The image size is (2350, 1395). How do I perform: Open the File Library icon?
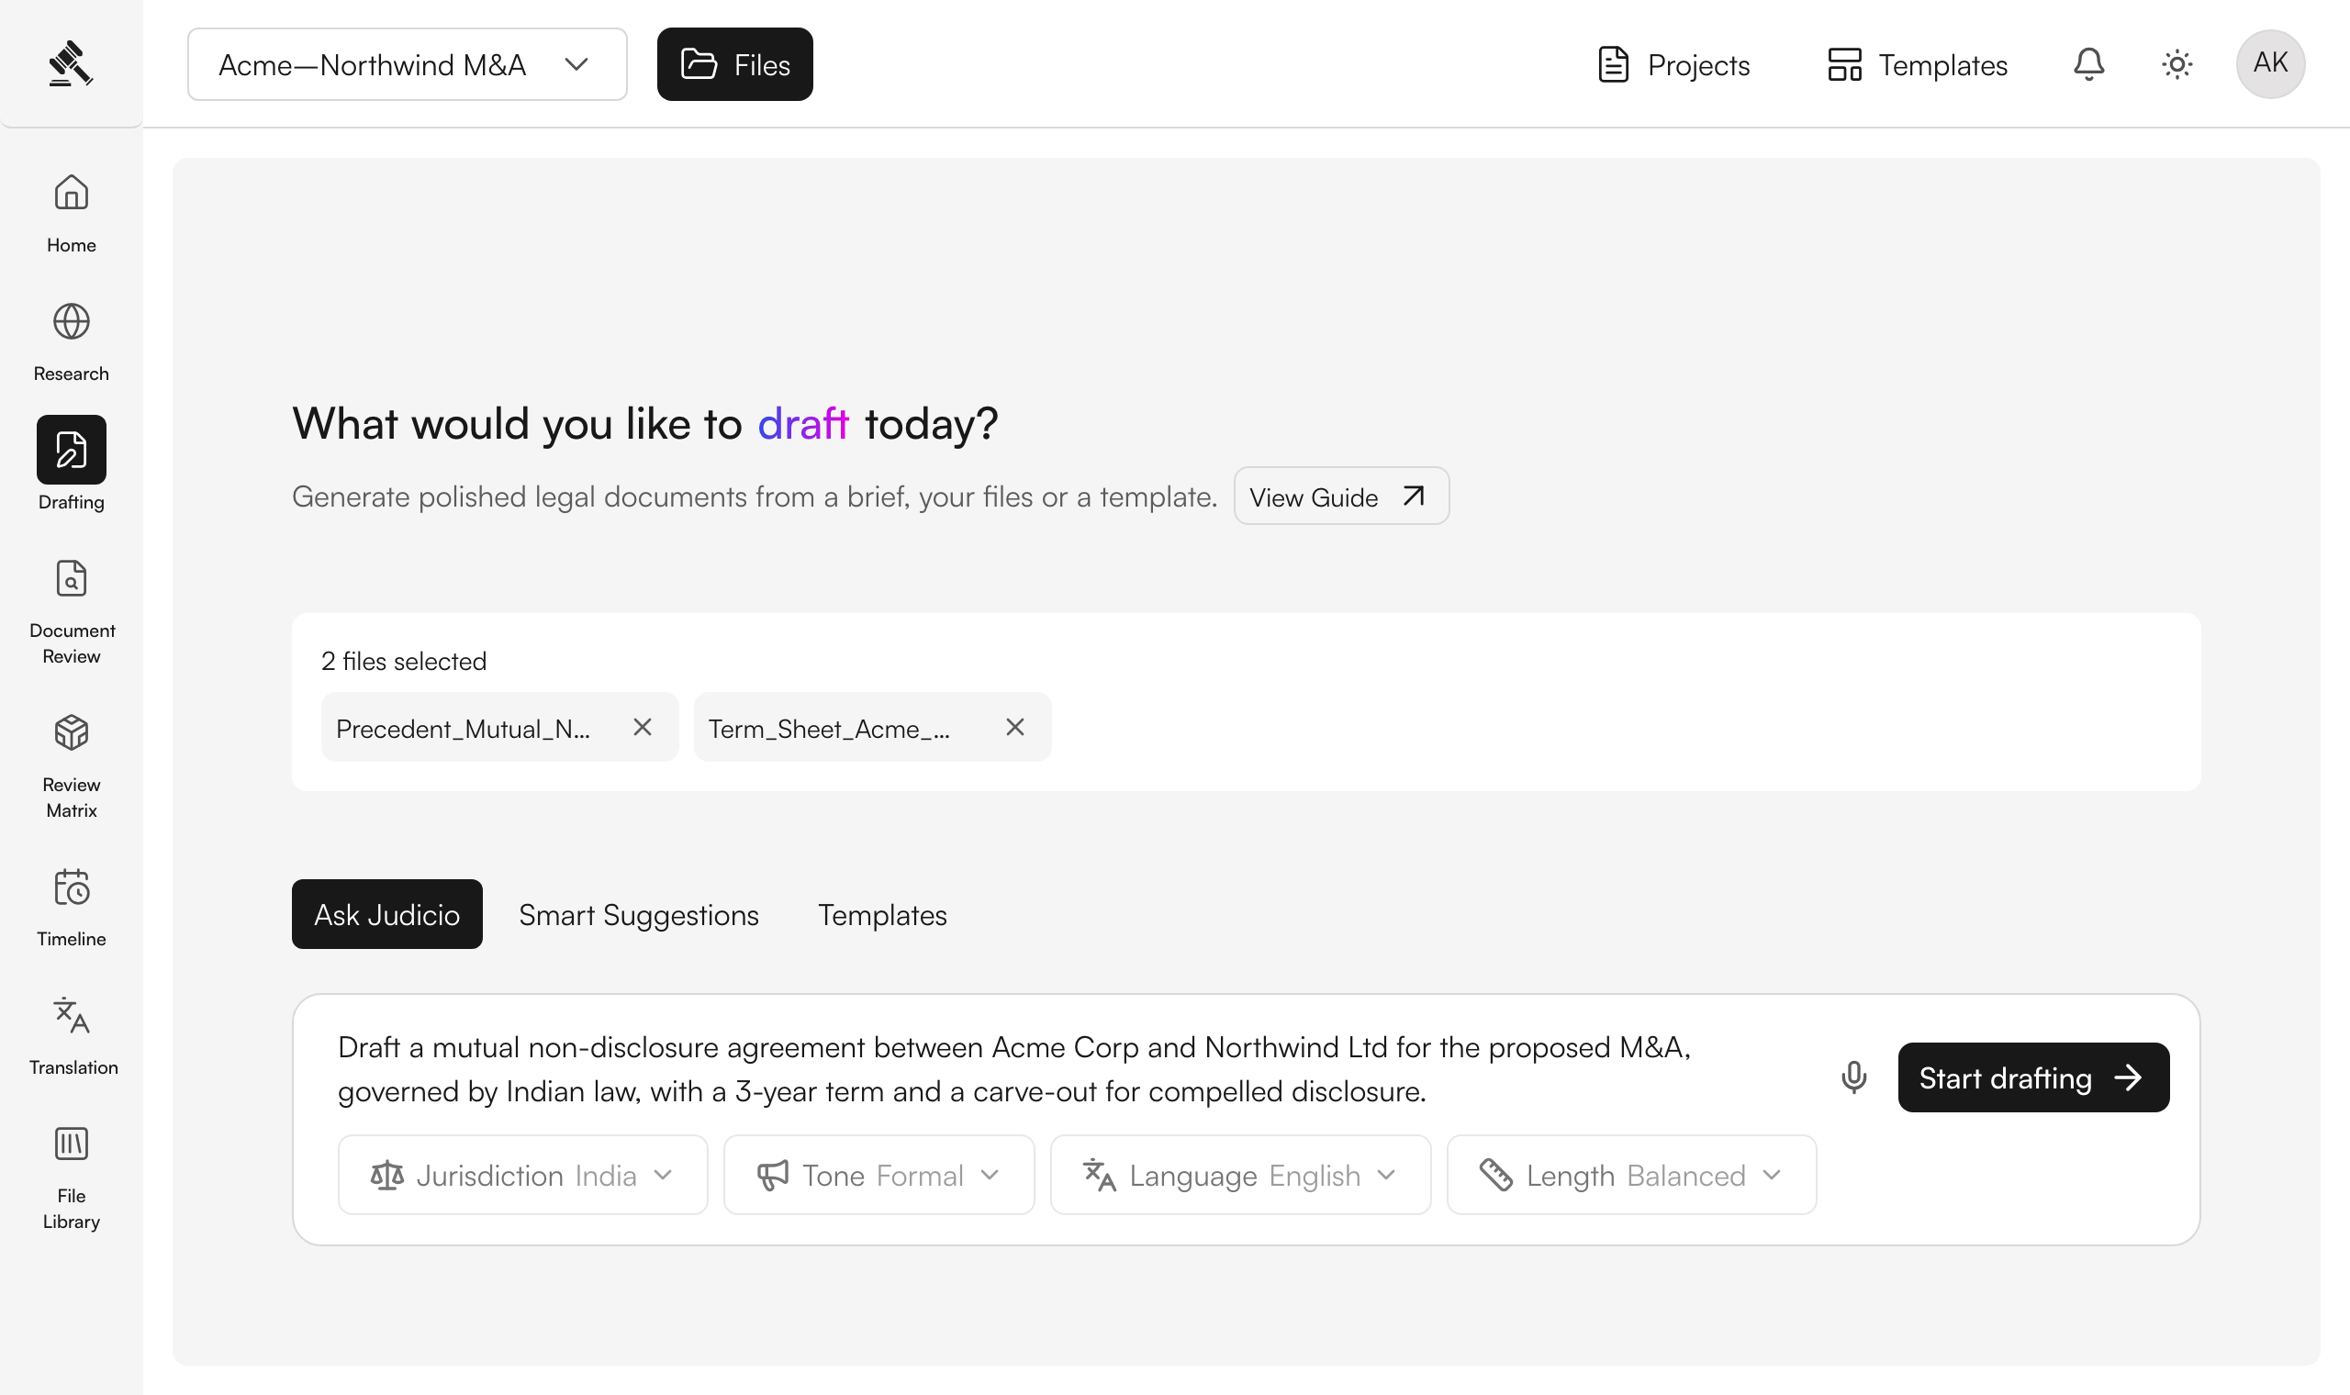(x=72, y=1145)
